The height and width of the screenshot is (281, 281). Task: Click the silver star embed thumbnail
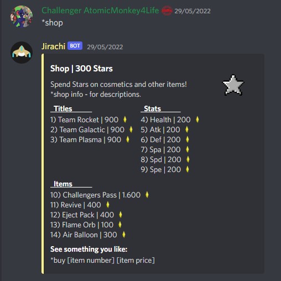point(233,85)
